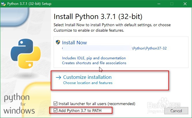Start setup with the Install Now link
This screenshot has width=192, height=118.
pos(74,43)
